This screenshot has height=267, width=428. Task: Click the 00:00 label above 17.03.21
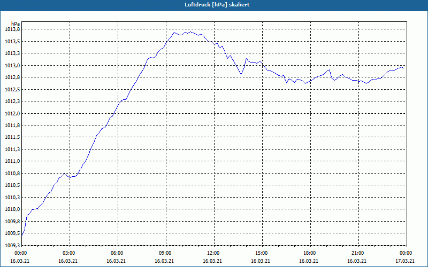[406, 253]
